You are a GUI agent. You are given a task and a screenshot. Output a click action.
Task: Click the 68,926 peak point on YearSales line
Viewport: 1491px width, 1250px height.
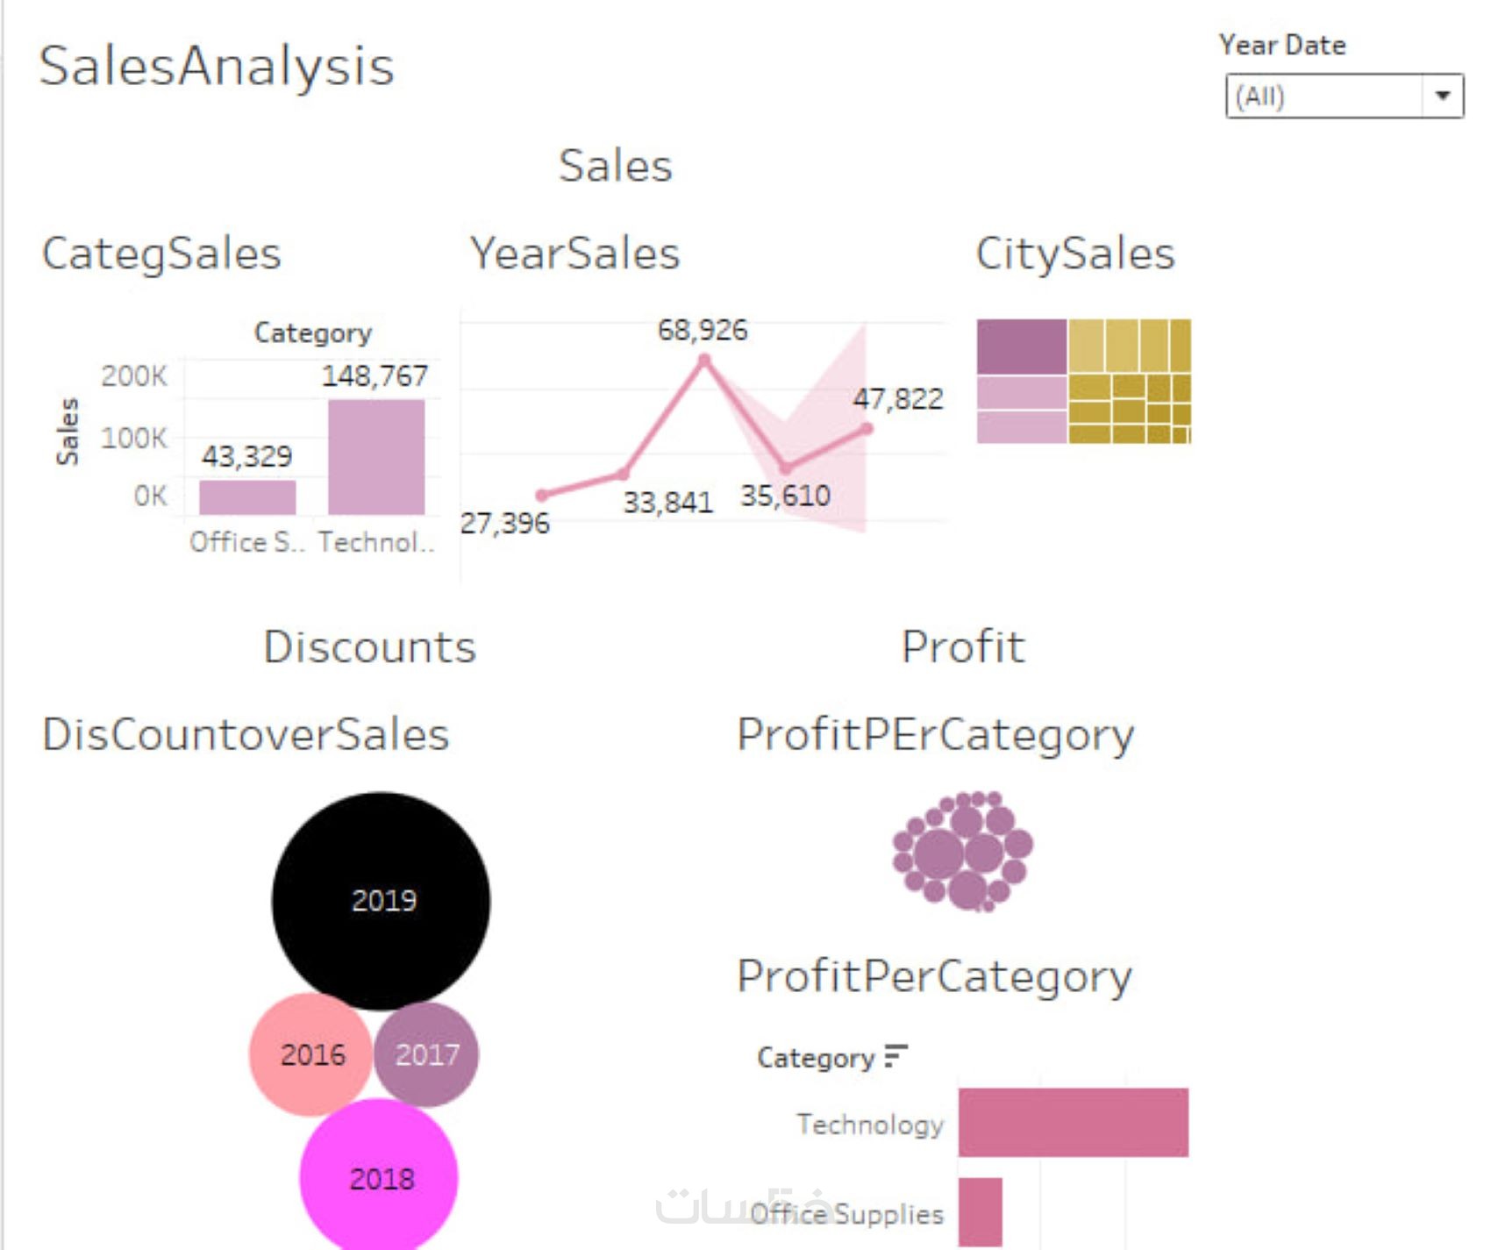pyautogui.click(x=703, y=360)
